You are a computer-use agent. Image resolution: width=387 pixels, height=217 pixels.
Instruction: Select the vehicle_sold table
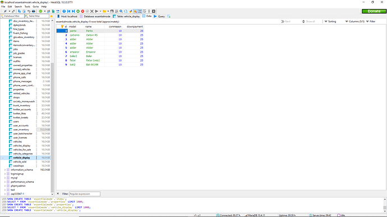20,162
